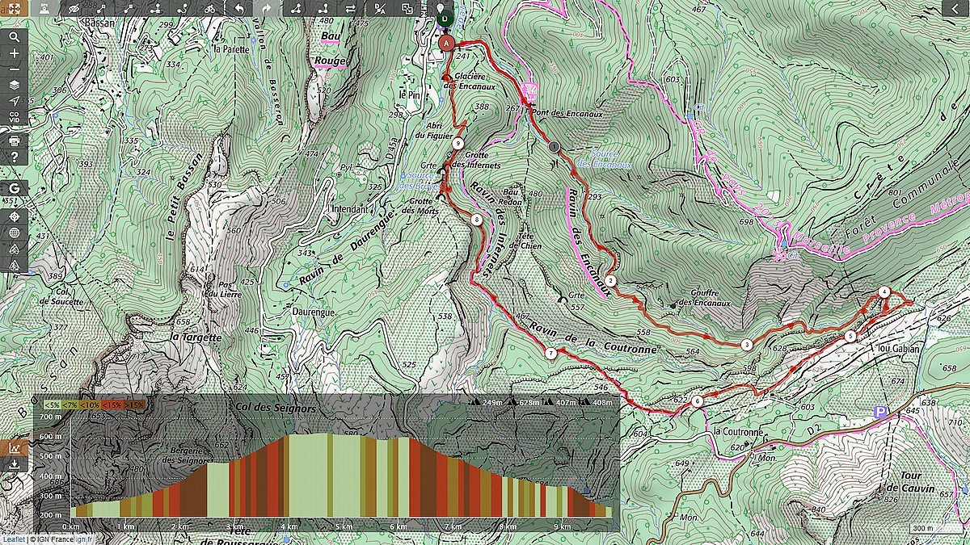The height and width of the screenshot is (545, 970).
Task: Open help via question mark icon
Action: coord(14,157)
